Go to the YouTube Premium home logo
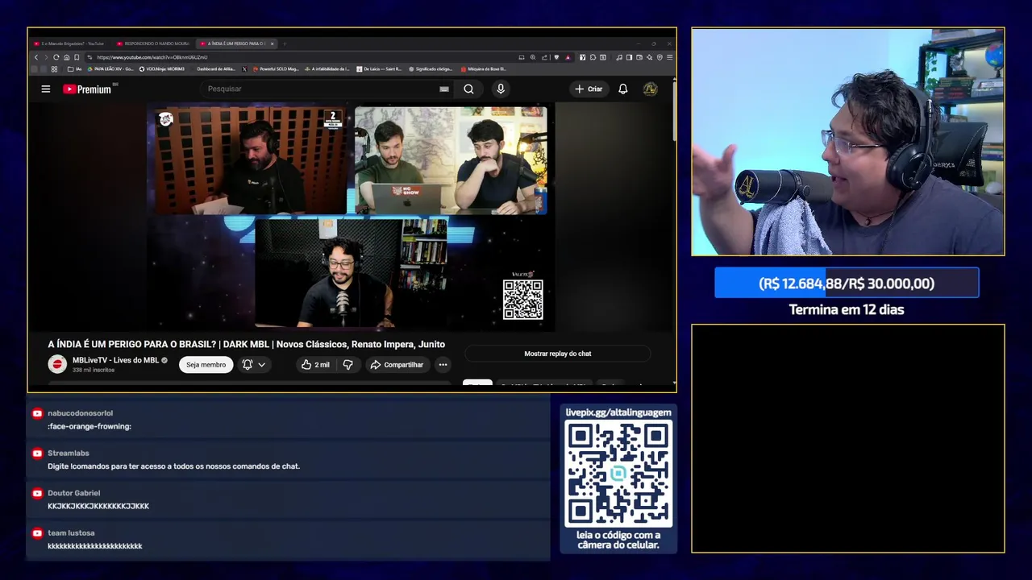The image size is (1032, 580). (87, 89)
